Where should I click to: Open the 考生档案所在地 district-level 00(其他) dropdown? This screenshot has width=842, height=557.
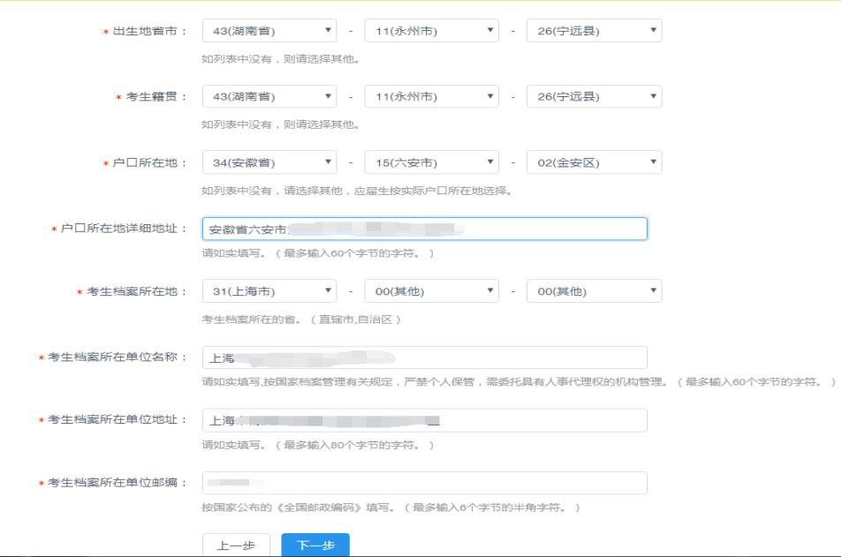(x=594, y=291)
